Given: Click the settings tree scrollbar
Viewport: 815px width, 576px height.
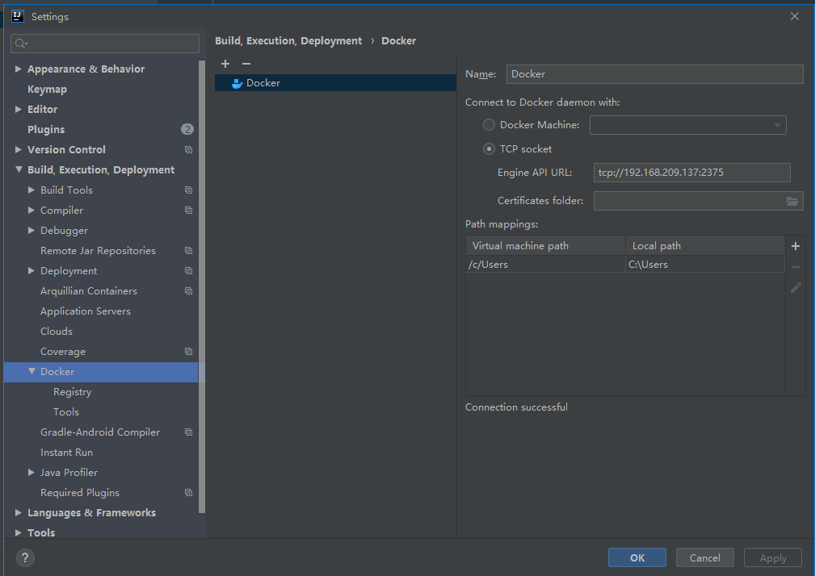Looking at the screenshot, I should (202, 286).
